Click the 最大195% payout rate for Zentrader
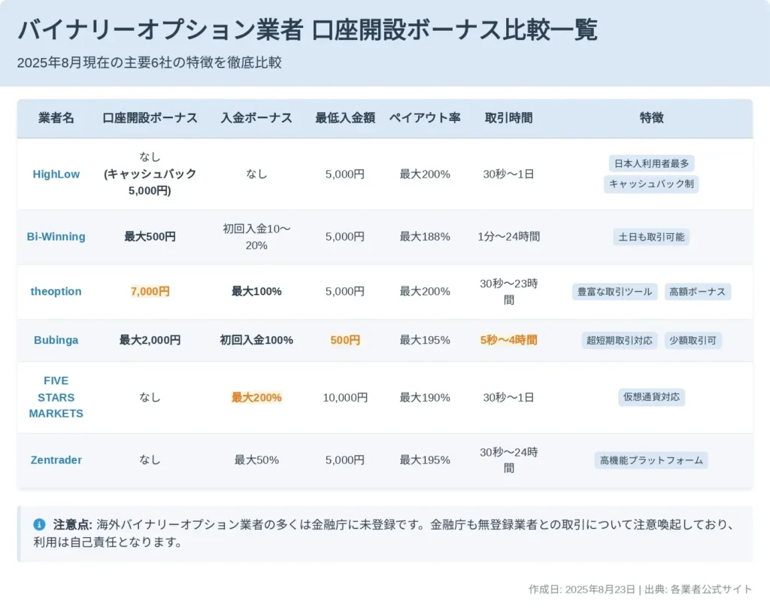 (x=425, y=460)
